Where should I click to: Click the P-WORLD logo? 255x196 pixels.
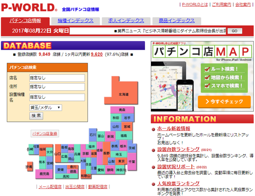[x=29, y=8]
